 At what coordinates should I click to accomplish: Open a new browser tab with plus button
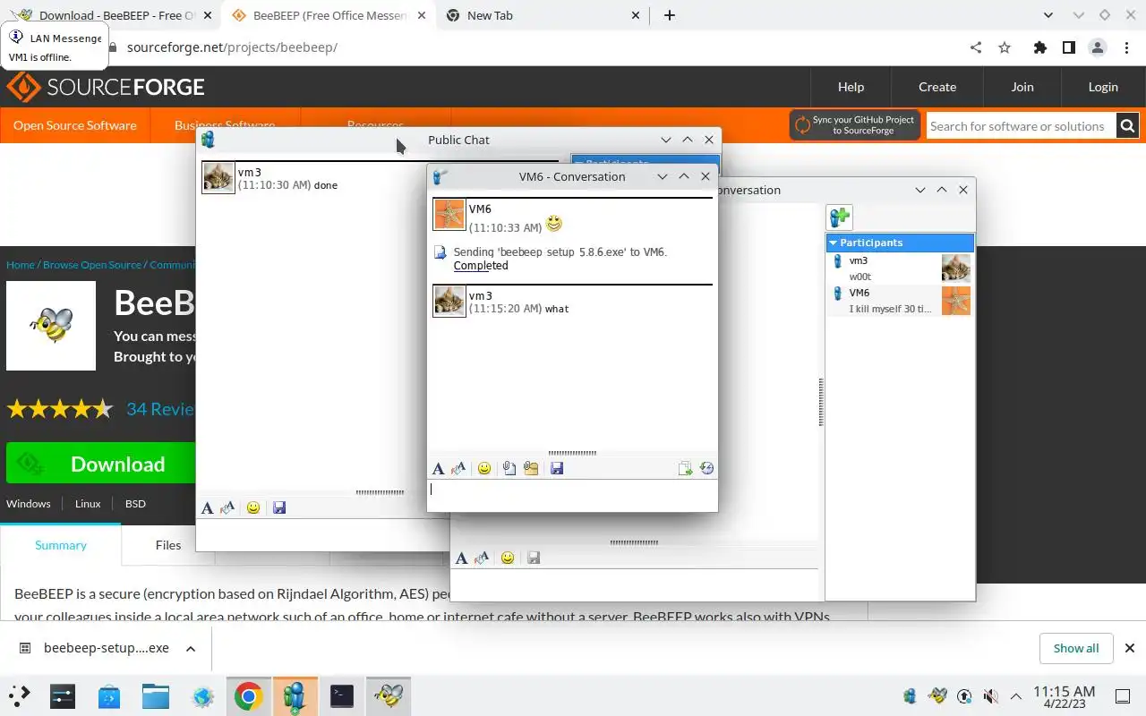click(670, 15)
